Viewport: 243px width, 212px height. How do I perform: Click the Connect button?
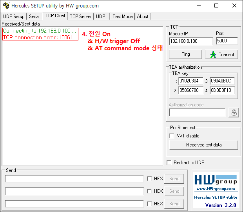[221, 54]
